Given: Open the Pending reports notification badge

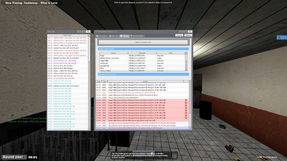Looking at the screenshot, I should point(282,38).
